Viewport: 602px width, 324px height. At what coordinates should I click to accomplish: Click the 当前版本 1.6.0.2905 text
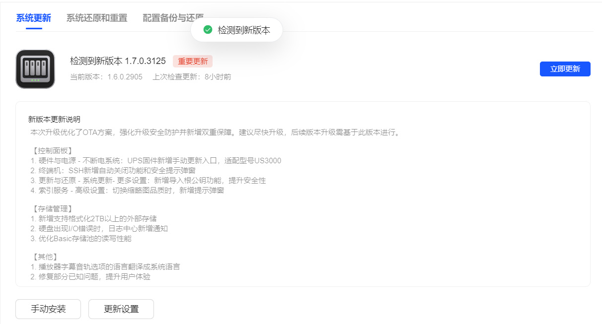pyautogui.click(x=106, y=77)
